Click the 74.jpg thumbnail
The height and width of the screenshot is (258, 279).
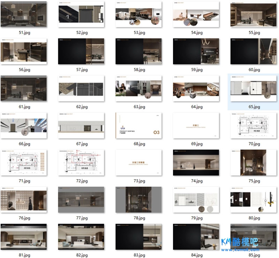196,163
